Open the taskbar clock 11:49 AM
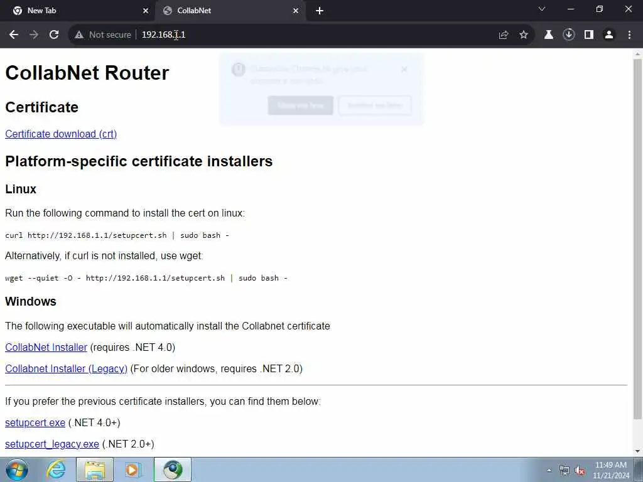 [611, 470]
